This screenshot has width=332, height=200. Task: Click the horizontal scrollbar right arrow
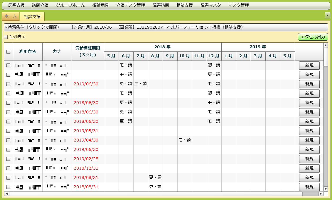click(x=321, y=194)
